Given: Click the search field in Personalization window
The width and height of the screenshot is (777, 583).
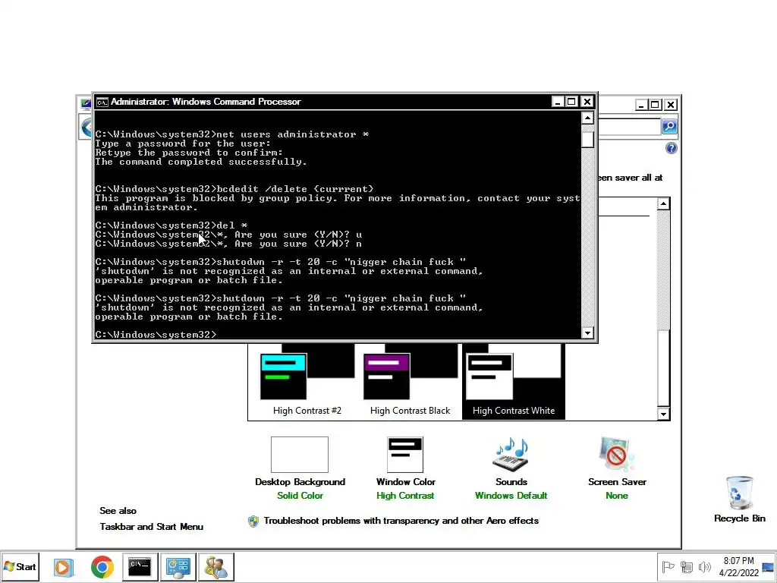Looking at the screenshot, I should coord(629,127).
